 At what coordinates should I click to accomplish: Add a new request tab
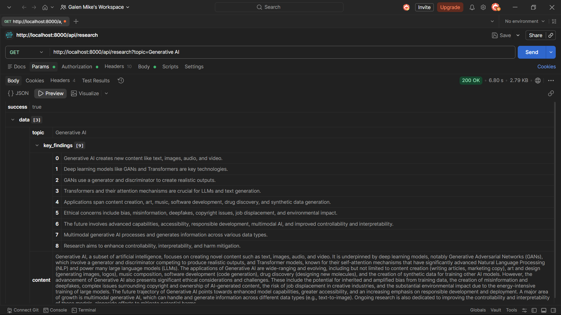pos(76,21)
